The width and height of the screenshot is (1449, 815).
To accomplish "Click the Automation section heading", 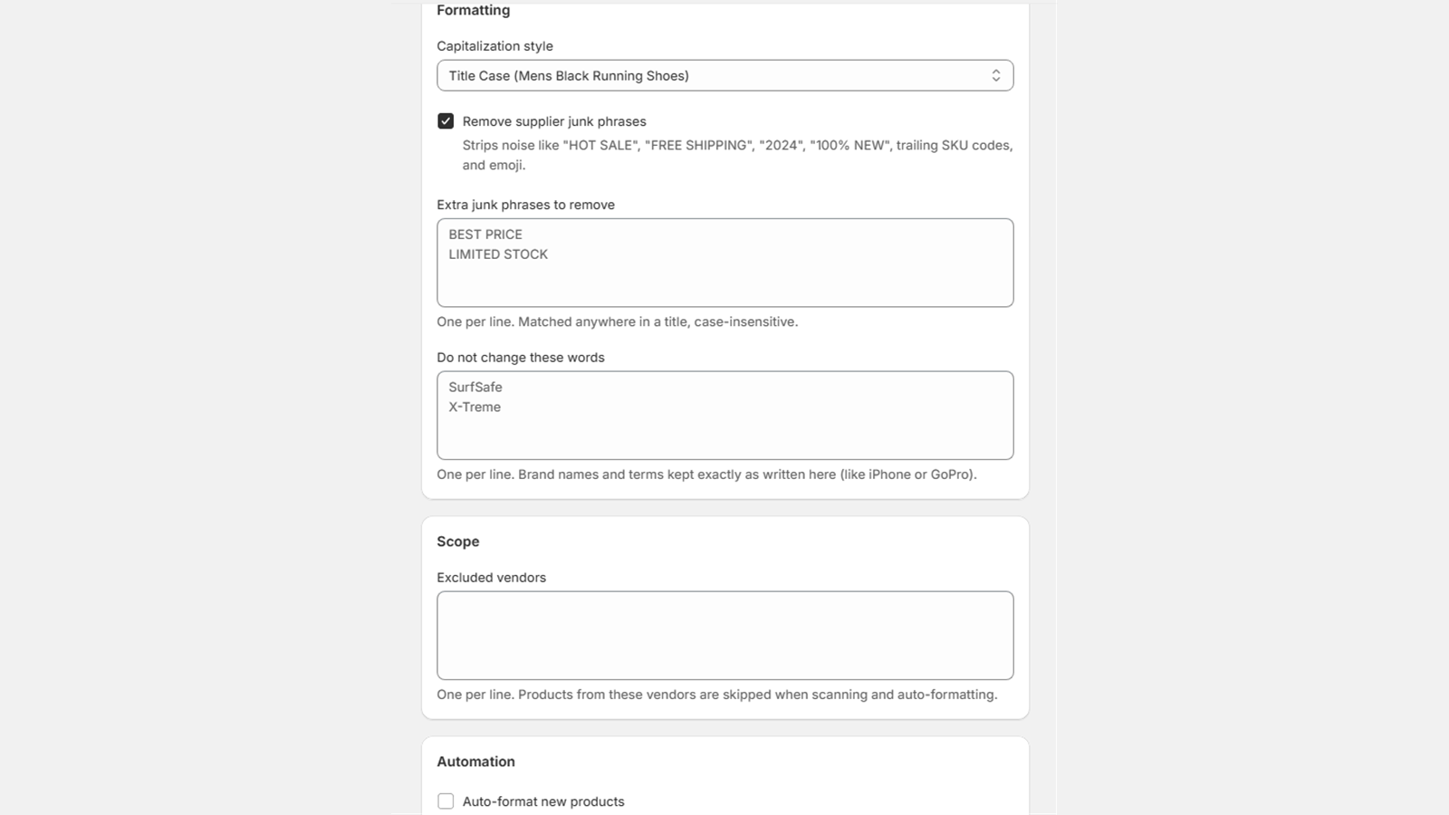I will click(475, 762).
